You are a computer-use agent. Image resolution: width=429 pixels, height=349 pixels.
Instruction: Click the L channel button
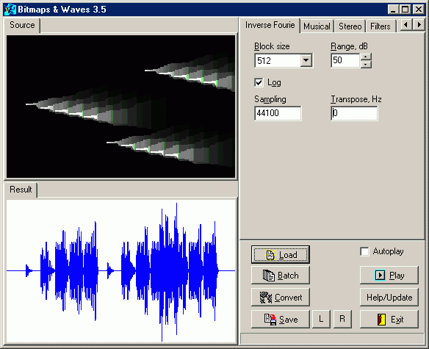coord(321,319)
